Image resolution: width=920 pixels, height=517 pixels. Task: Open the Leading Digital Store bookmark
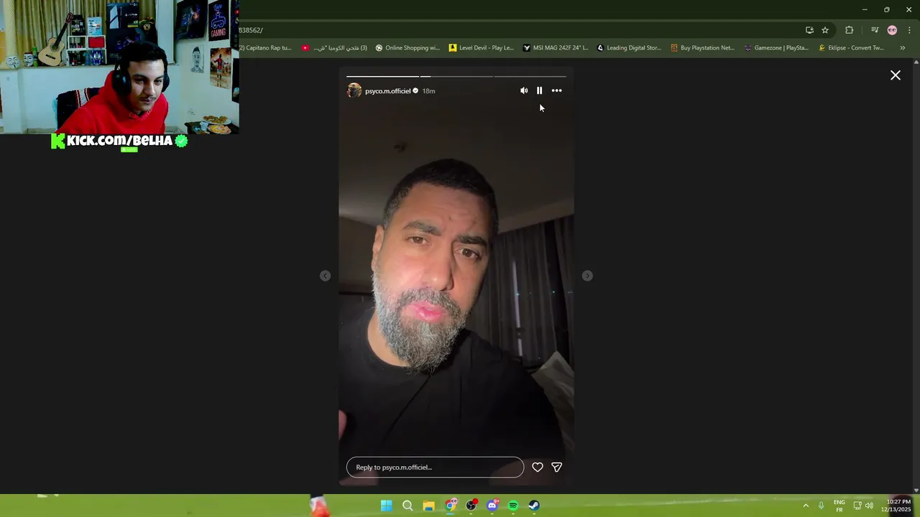point(629,48)
